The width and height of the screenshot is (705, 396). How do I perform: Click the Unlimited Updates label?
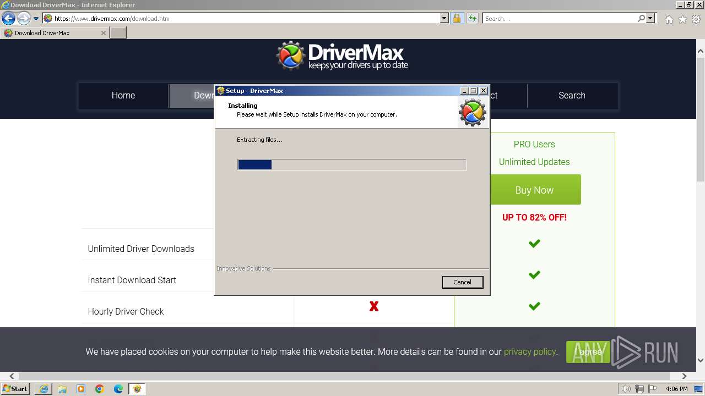(534, 162)
